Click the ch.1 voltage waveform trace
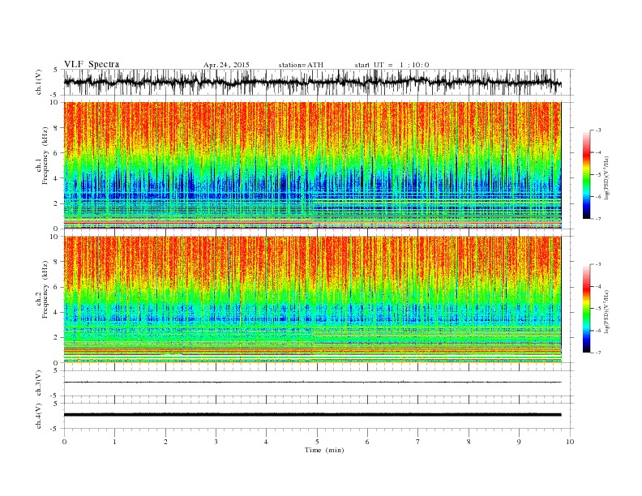Image resolution: width=642 pixels, height=496 pixels. click(312, 83)
